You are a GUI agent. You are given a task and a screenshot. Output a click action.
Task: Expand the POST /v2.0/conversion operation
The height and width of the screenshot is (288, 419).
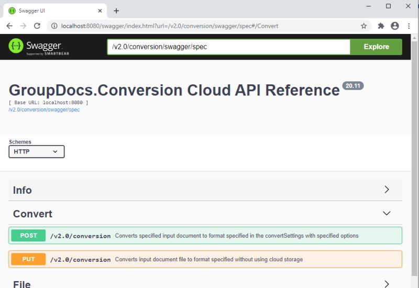(x=205, y=235)
